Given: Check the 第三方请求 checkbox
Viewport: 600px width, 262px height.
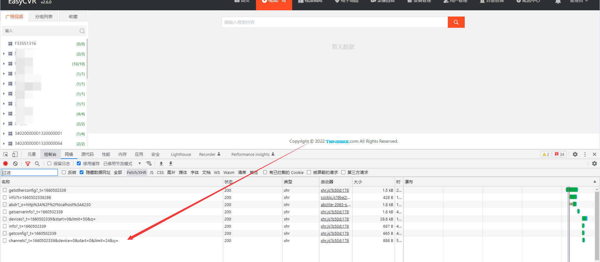Looking at the screenshot, I should 343,172.
